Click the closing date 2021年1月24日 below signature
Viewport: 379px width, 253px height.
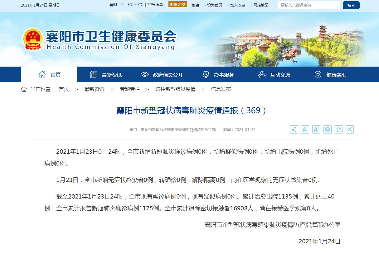click(319, 241)
